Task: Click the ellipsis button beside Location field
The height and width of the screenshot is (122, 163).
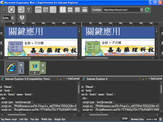Action: (142, 10)
